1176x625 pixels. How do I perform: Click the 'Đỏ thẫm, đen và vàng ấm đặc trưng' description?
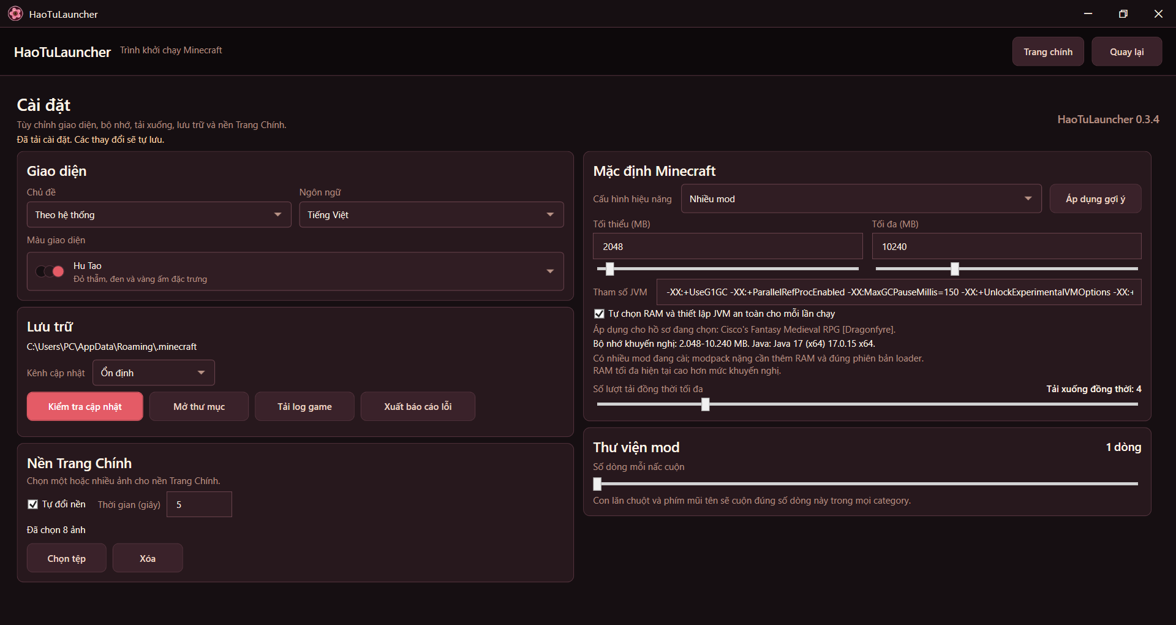(140, 279)
